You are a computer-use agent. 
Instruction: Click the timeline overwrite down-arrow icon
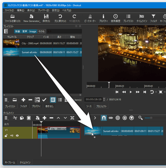point(65,118)
